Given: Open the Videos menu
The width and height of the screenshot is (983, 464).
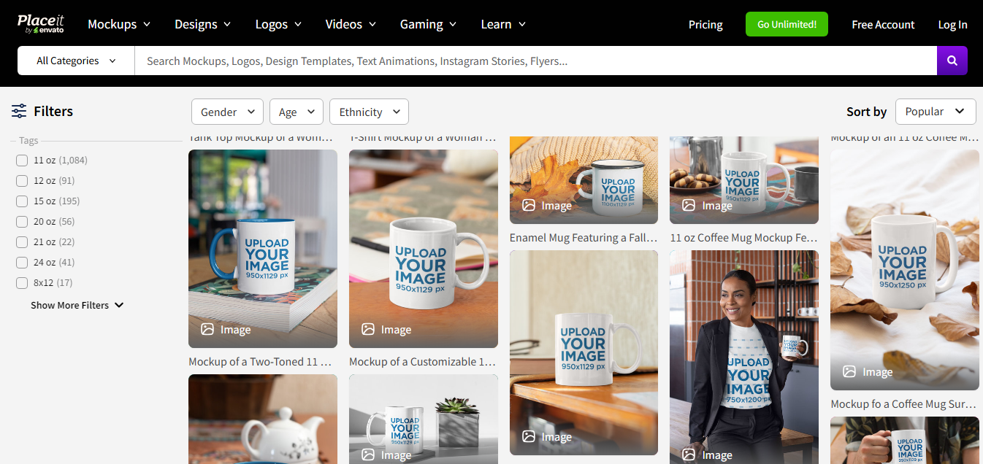Looking at the screenshot, I should tap(351, 24).
